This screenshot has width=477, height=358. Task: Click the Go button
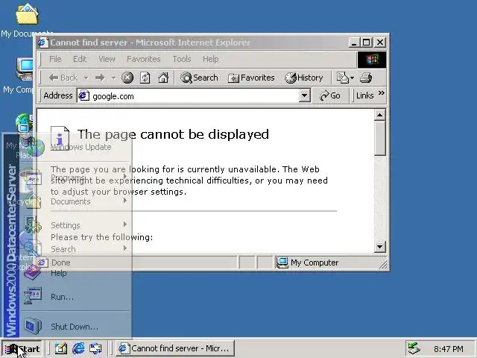[x=329, y=96]
